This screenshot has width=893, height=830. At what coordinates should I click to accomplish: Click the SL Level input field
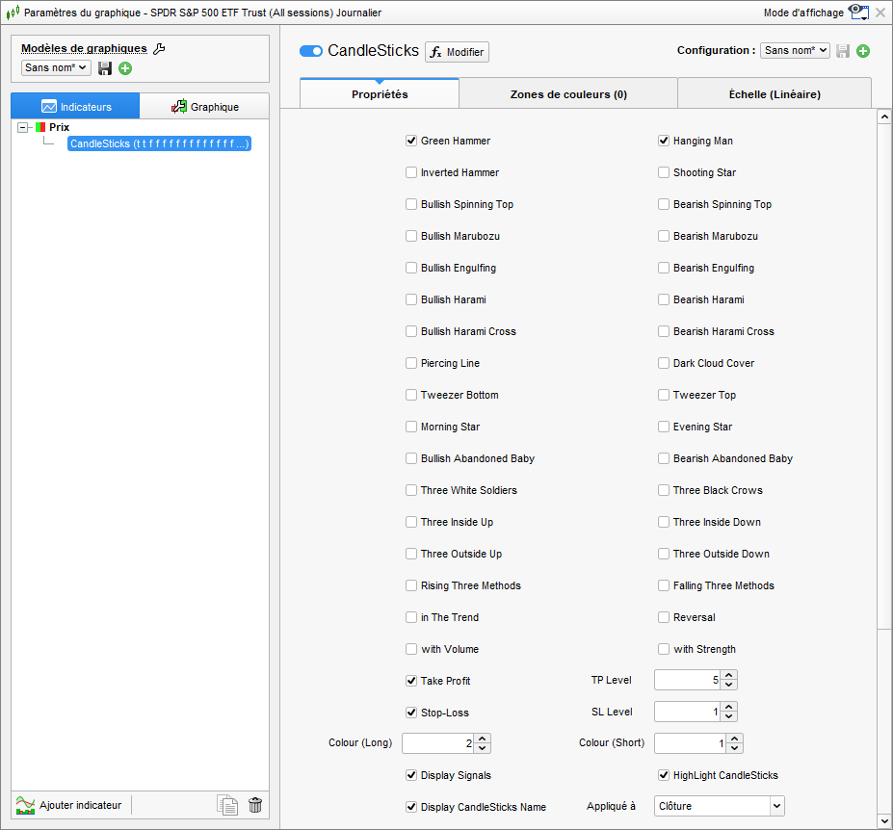(688, 712)
